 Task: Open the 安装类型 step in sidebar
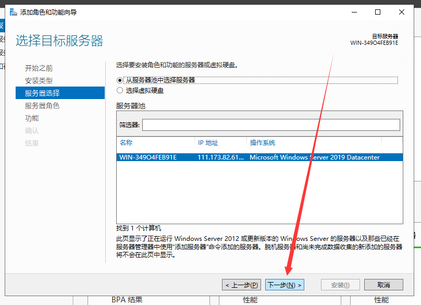[x=39, y=81]
